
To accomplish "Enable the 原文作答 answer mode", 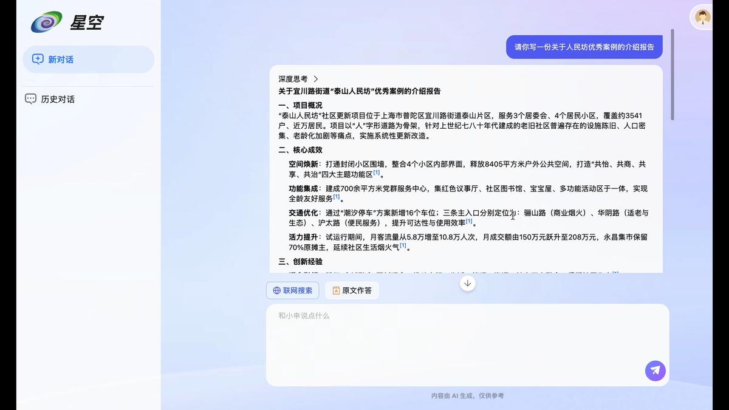I will coord(352,290).
